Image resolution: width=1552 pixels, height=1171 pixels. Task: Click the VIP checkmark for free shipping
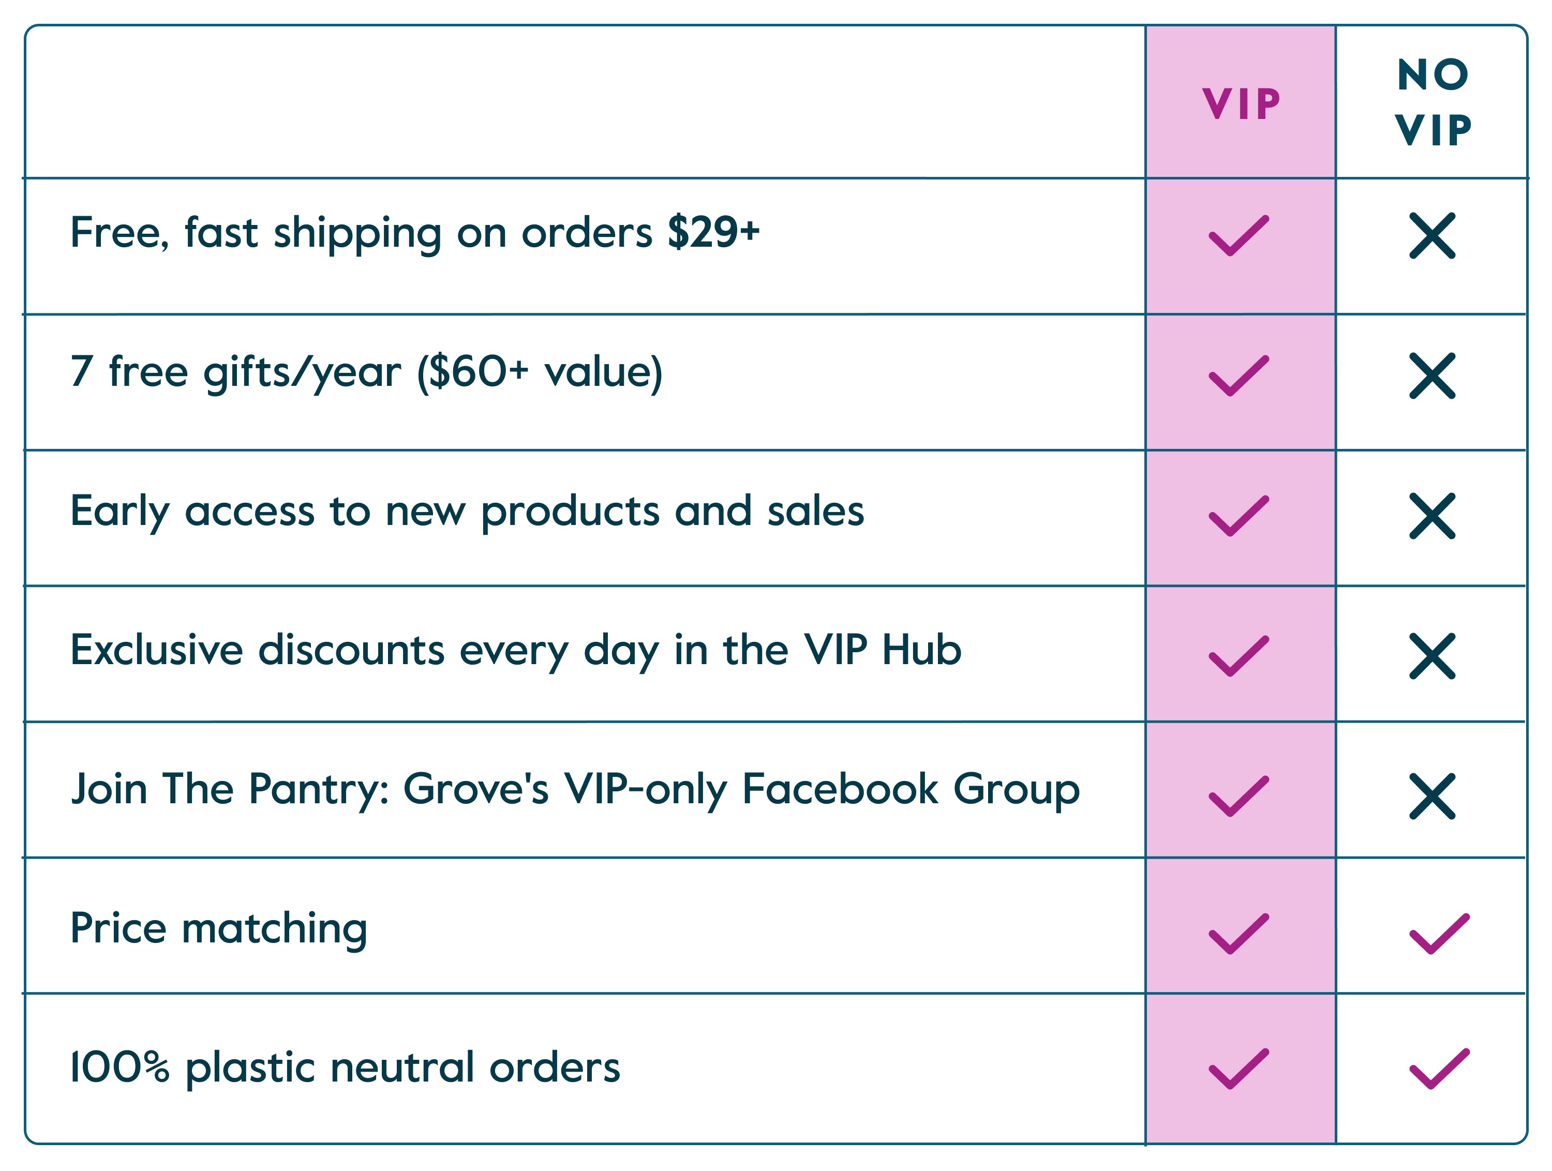click(1238, 236)
